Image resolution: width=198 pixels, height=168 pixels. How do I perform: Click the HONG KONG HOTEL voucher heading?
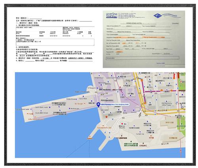tap(134, 23)
